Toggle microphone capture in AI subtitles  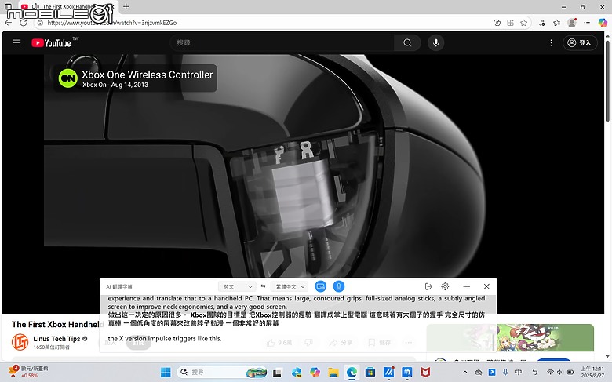coord(339,286)
